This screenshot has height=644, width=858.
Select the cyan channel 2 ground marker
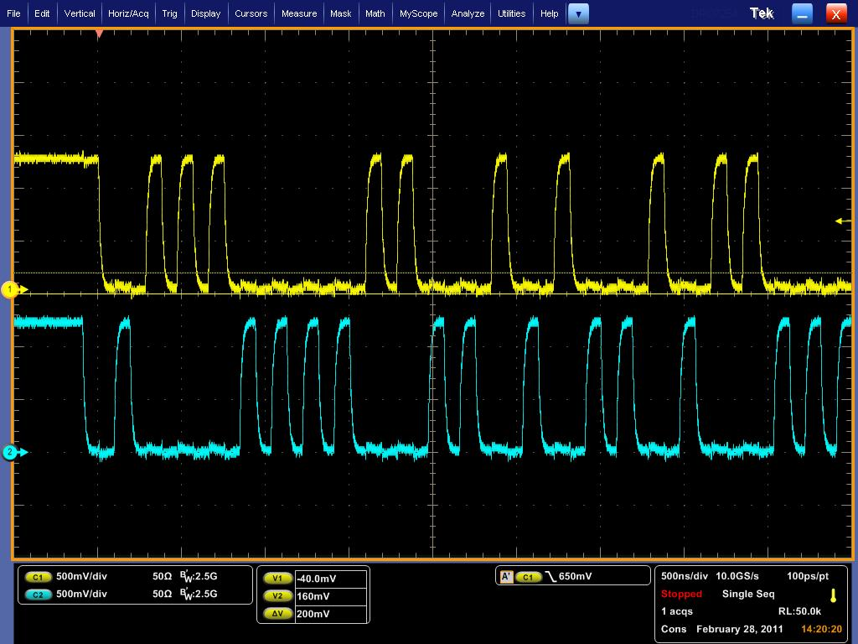tap(11, 453)
